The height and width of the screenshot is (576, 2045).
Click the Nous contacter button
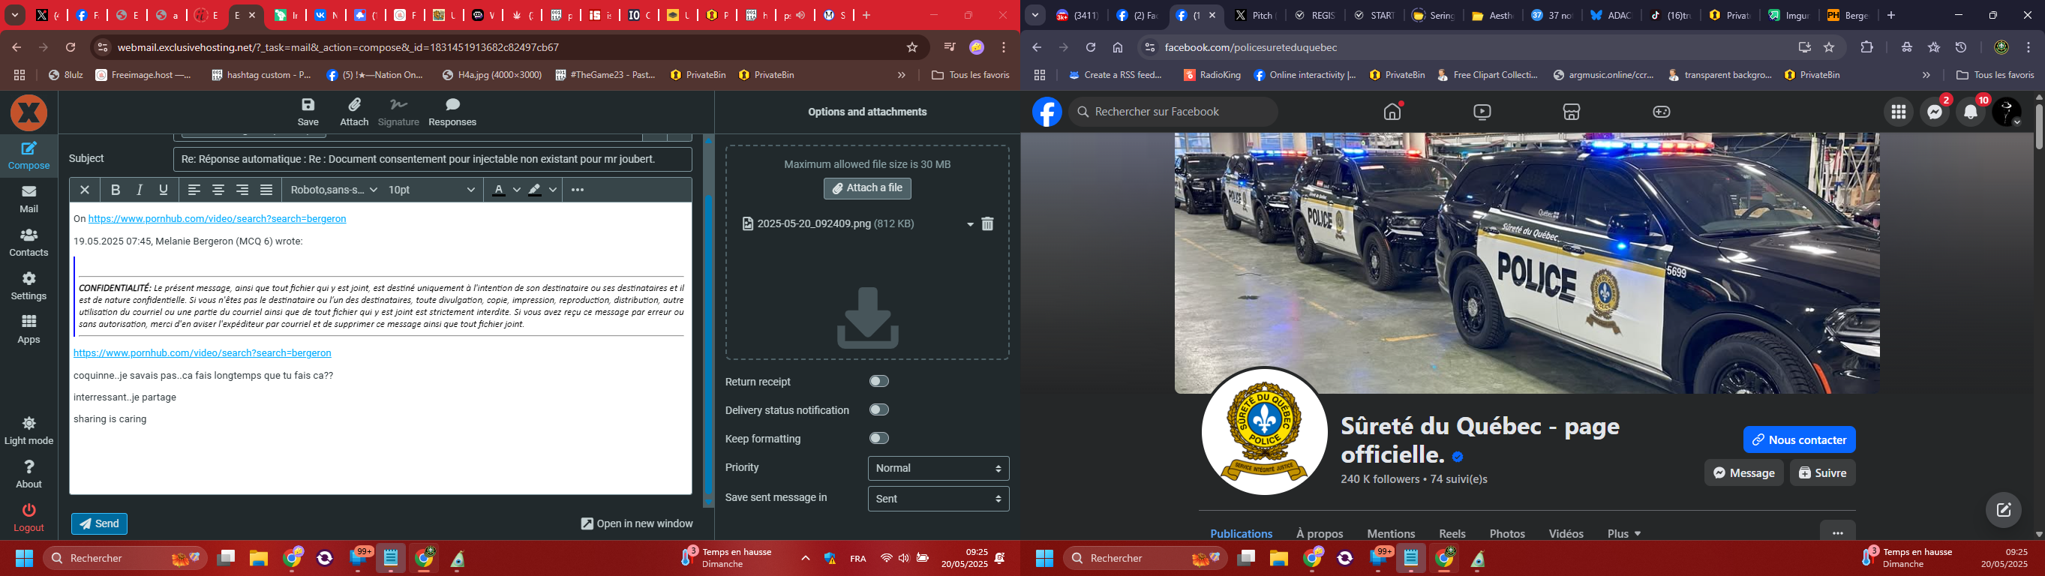click(x=1799, y=439)
